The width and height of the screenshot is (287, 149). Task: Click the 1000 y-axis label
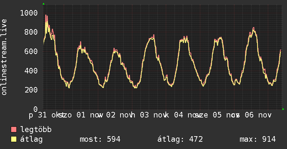point(29,13)
